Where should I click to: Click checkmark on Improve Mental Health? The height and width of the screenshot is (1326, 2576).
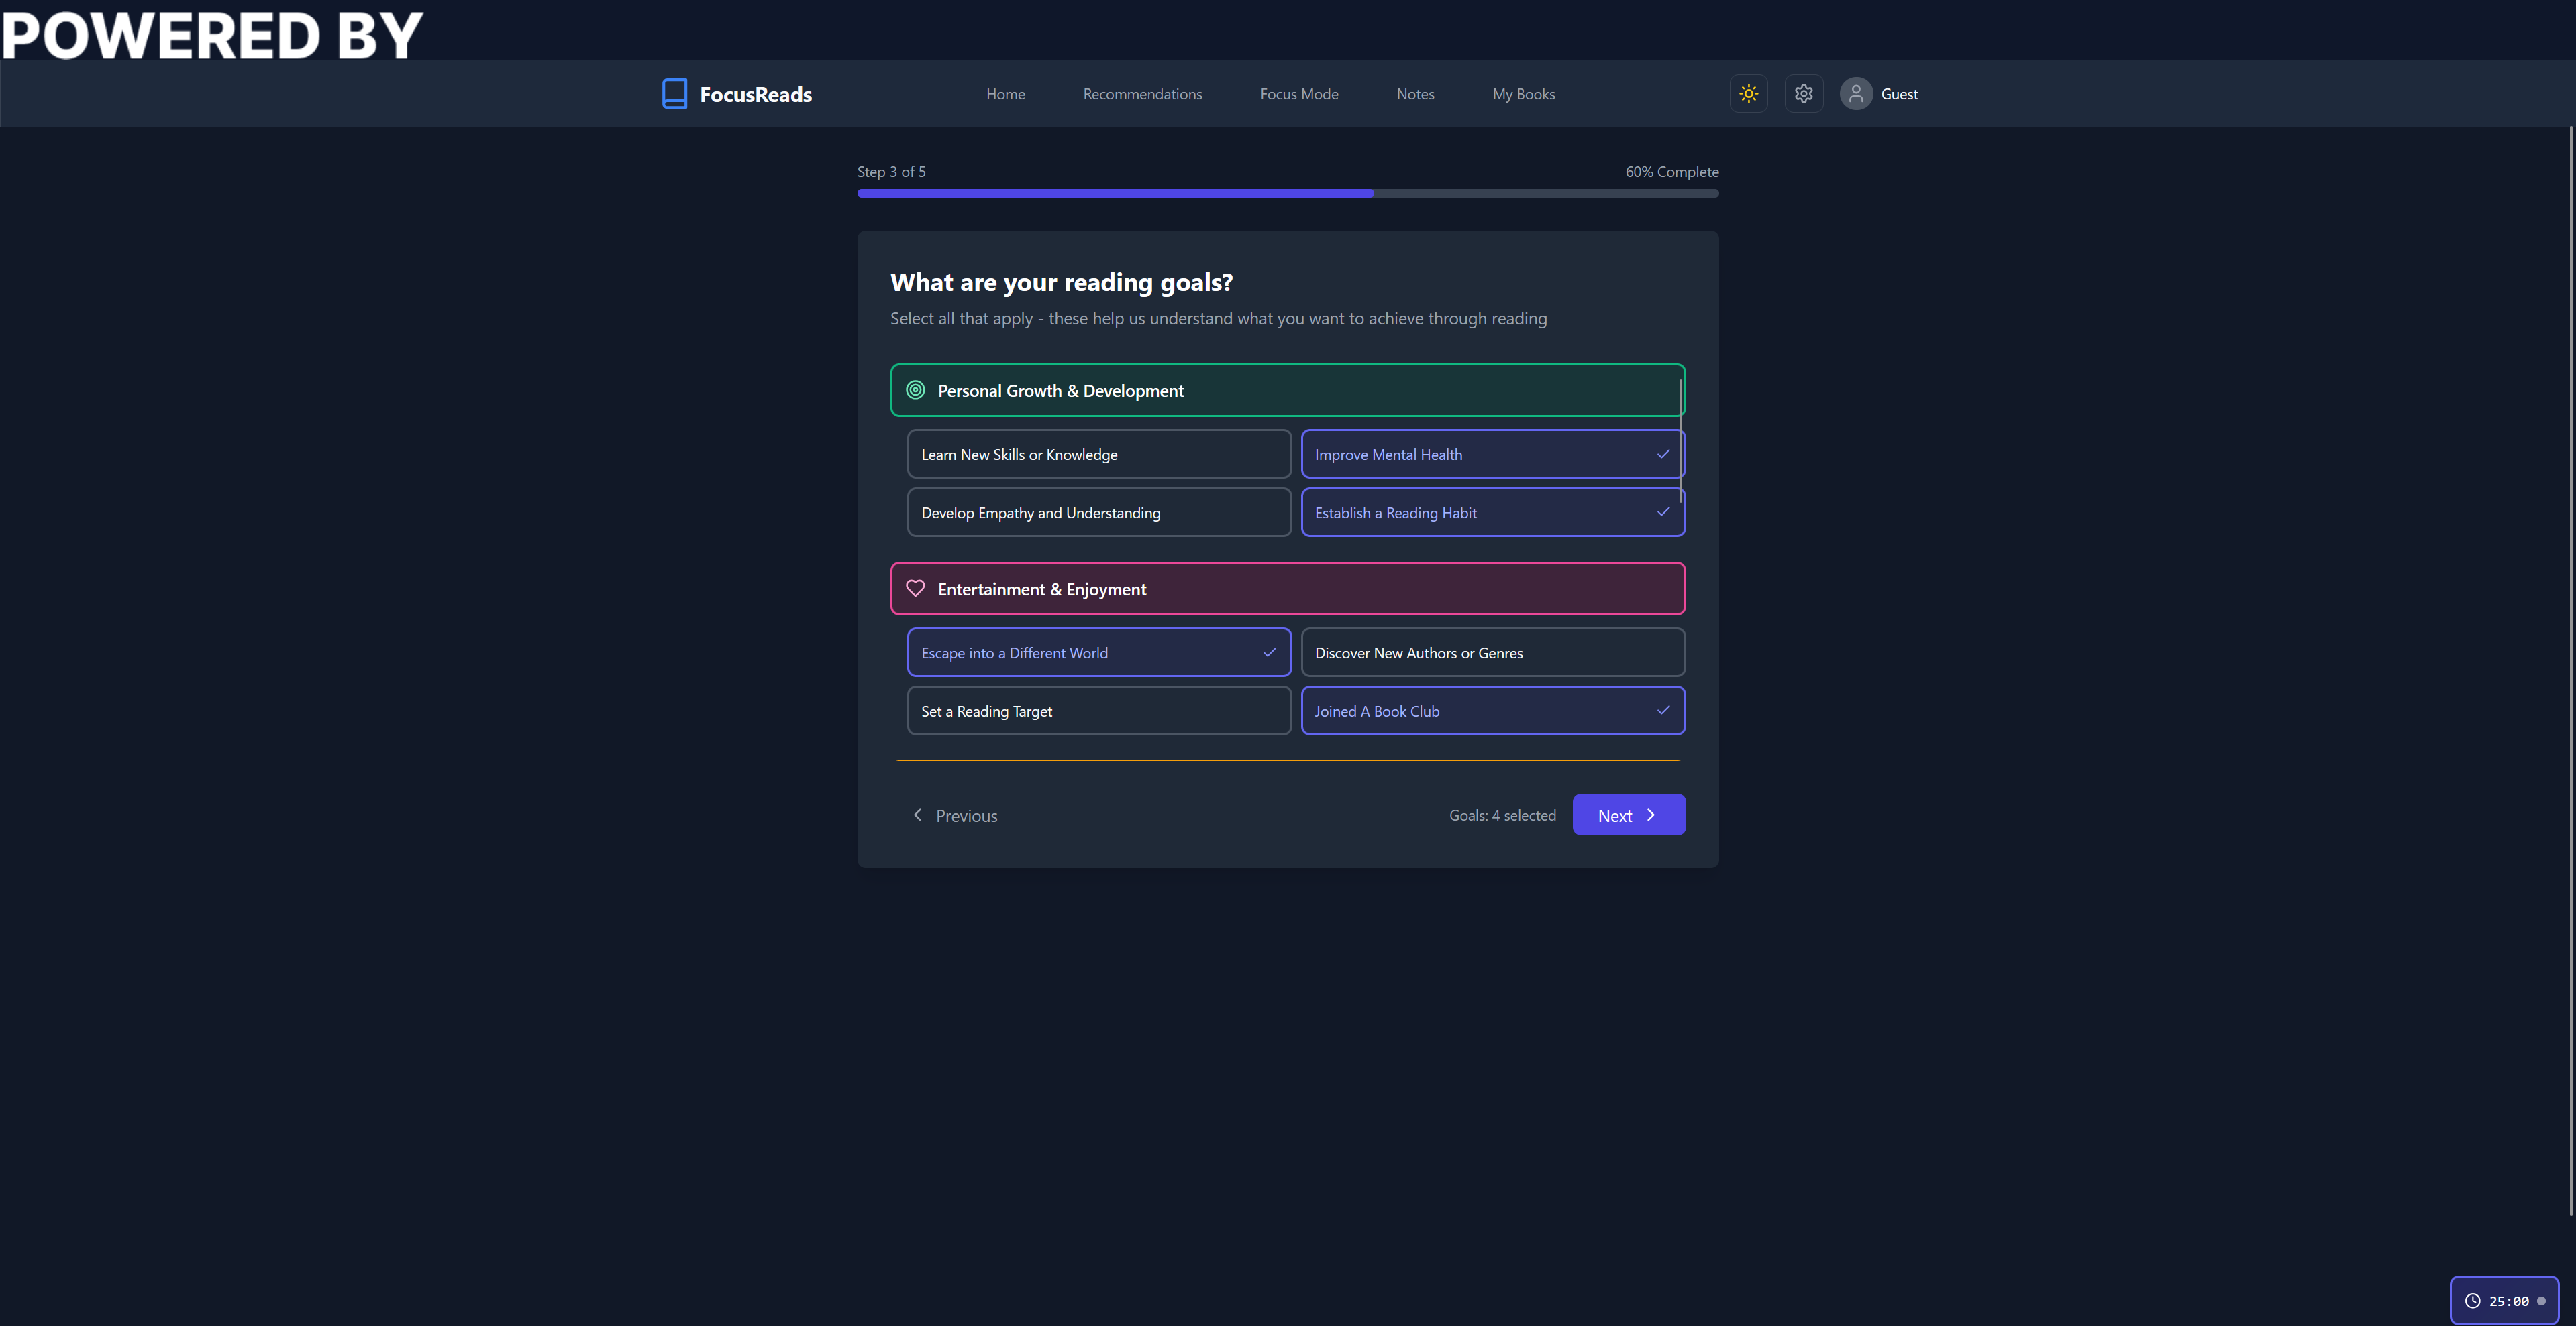pyautogui.click(x=1663, y=454)
